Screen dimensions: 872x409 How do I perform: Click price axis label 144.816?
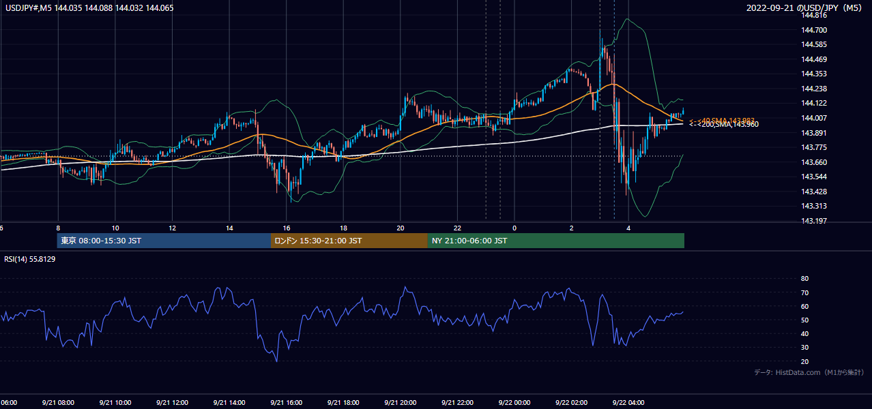tap(813, 15)
